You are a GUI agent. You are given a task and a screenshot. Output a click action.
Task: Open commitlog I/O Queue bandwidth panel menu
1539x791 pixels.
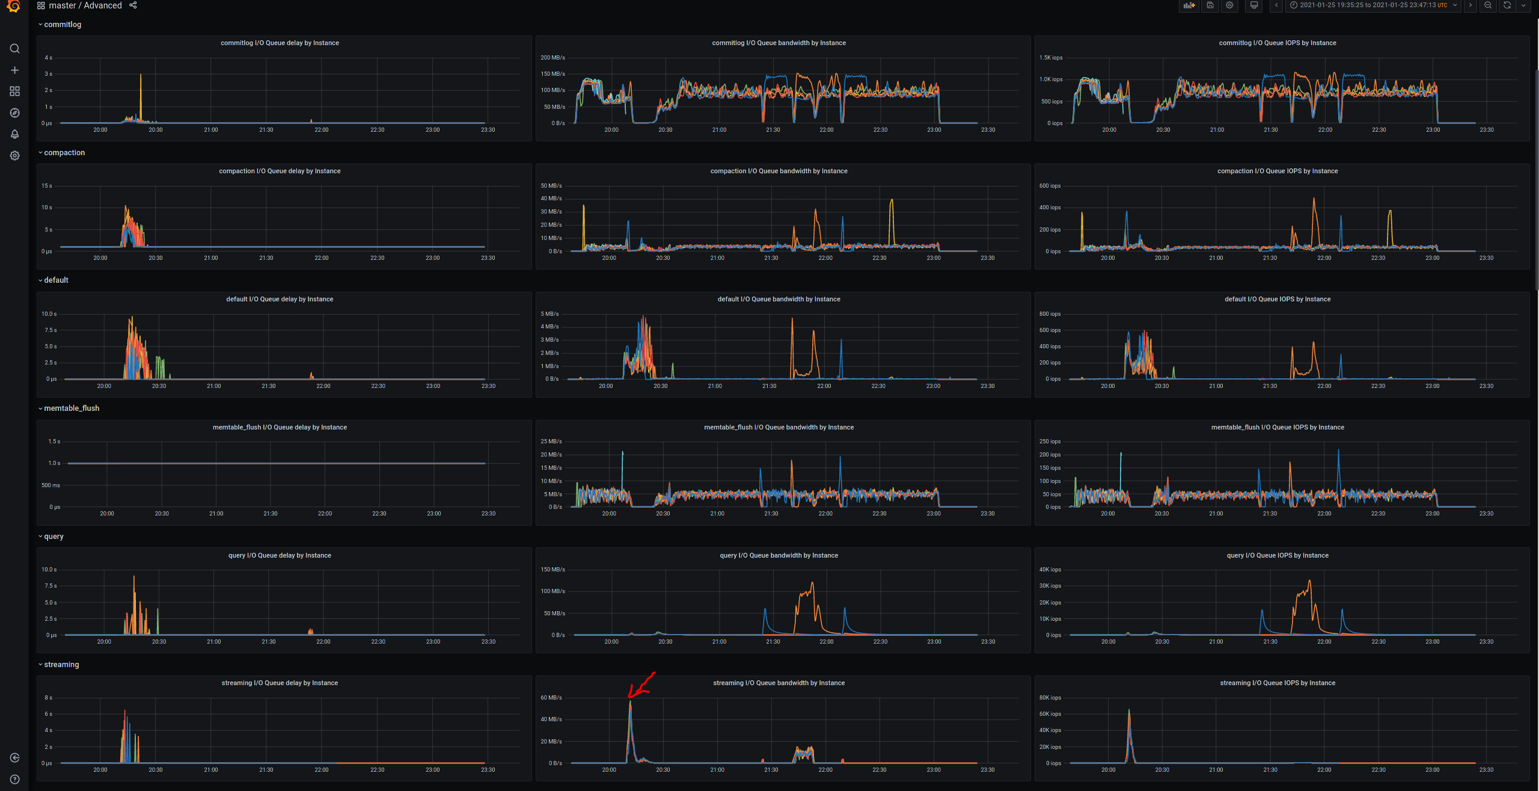779,43
